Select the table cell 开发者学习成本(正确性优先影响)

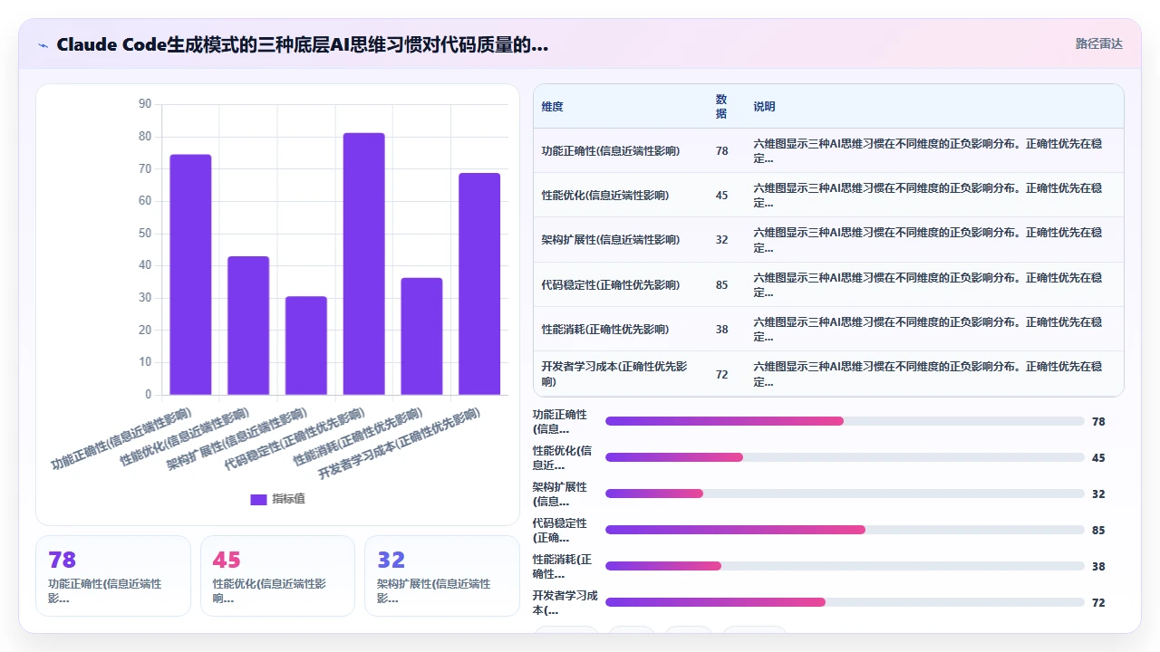[614, 374]
